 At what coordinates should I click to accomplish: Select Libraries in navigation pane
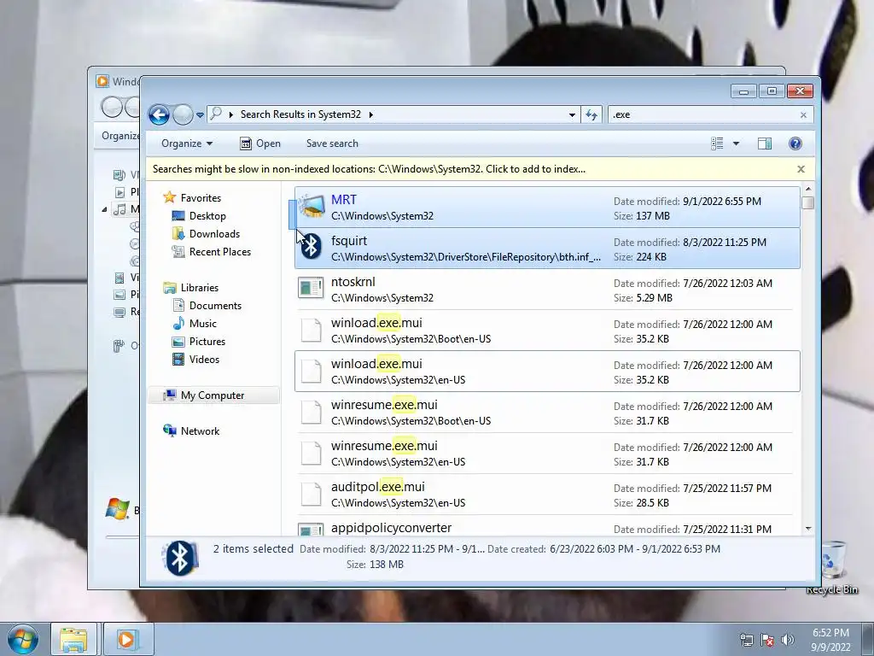[x=200, y=288]
